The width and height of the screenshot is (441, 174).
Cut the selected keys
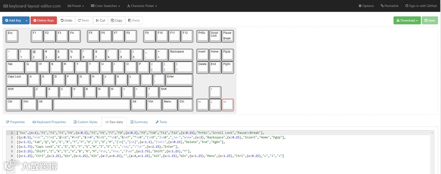click(x=100, y=20)
